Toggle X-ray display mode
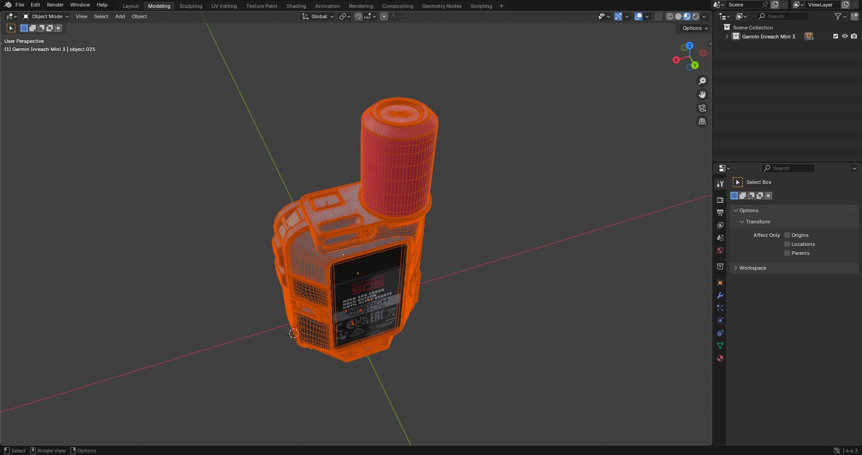The width and height of the screenshot is (862, 455). 658,17
